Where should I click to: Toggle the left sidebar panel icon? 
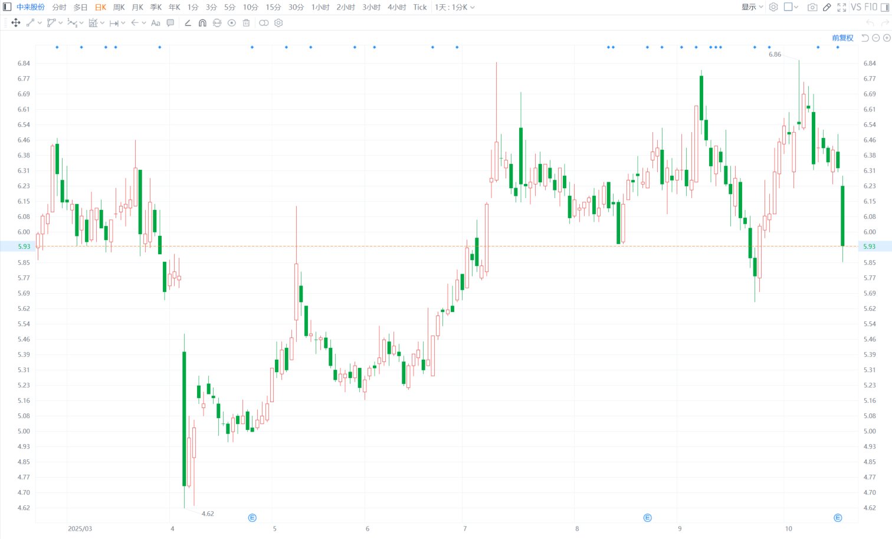click(7, 7)
